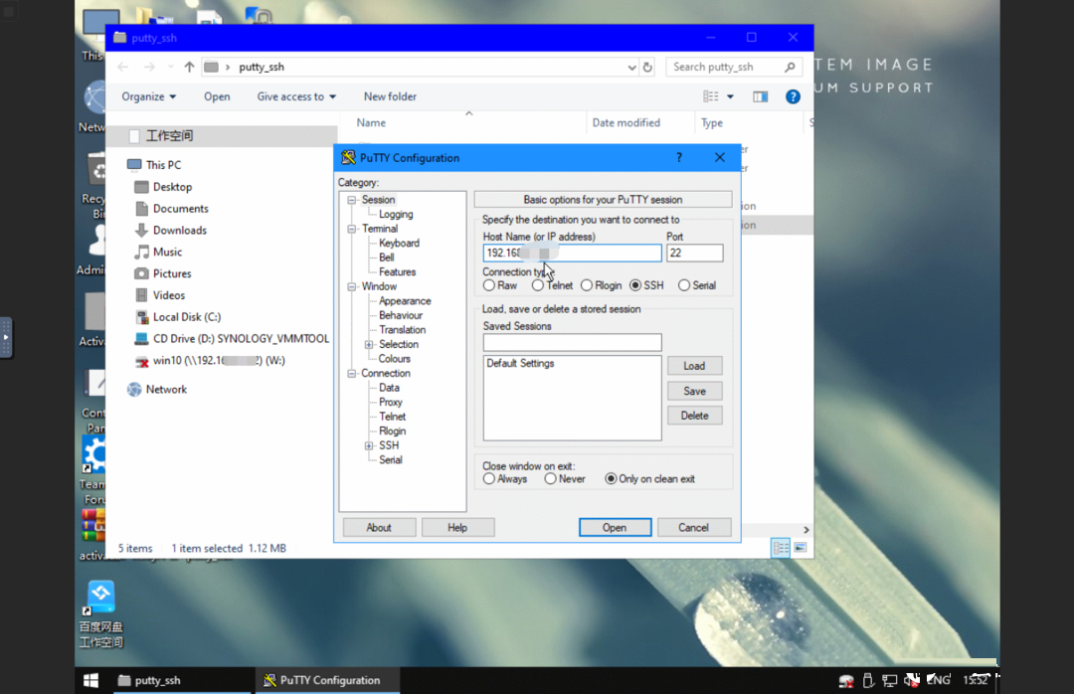
Task: Sort files by Date modified column
Action: tap(626, 122)
